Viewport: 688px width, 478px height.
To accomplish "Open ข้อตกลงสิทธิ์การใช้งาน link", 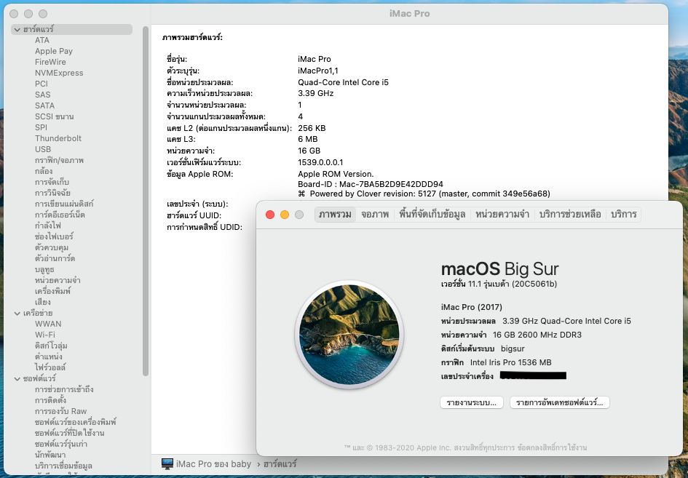I will coord(552,447).
